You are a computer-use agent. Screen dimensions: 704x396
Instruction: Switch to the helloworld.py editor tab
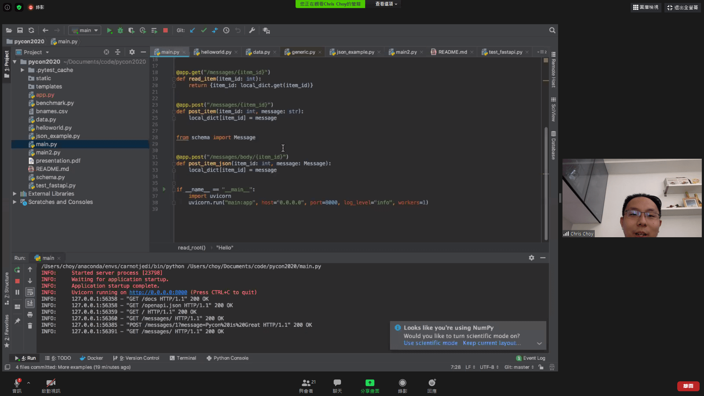(216, 52)
